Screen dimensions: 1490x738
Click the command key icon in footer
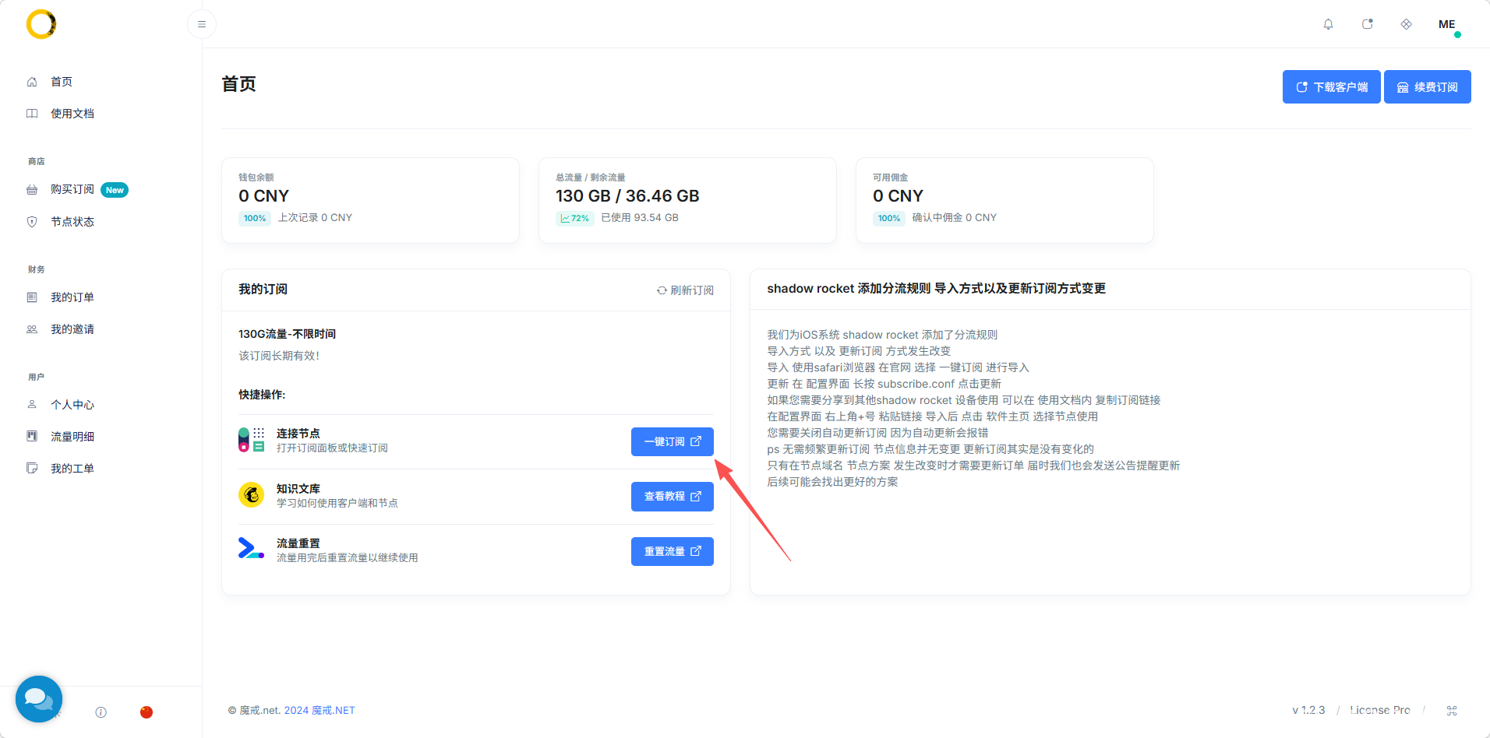pyautogui.click(x=1451, y=710)
